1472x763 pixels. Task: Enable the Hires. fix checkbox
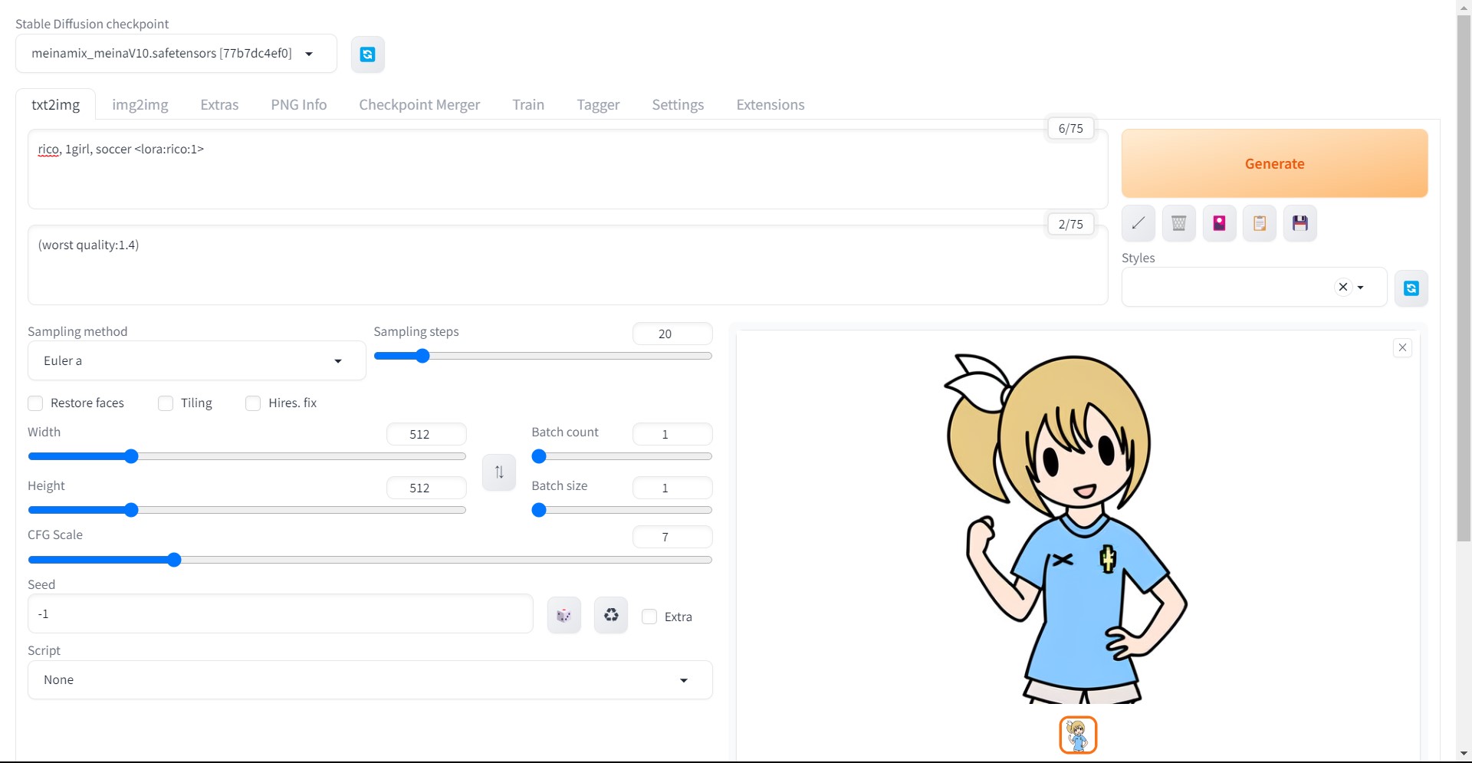253,403
